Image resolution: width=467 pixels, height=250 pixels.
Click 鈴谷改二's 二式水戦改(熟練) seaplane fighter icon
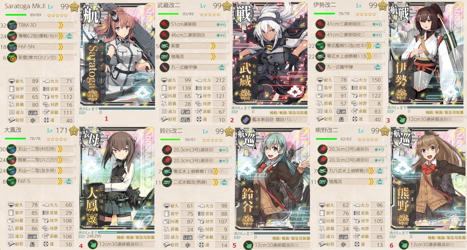coord(167,182)
